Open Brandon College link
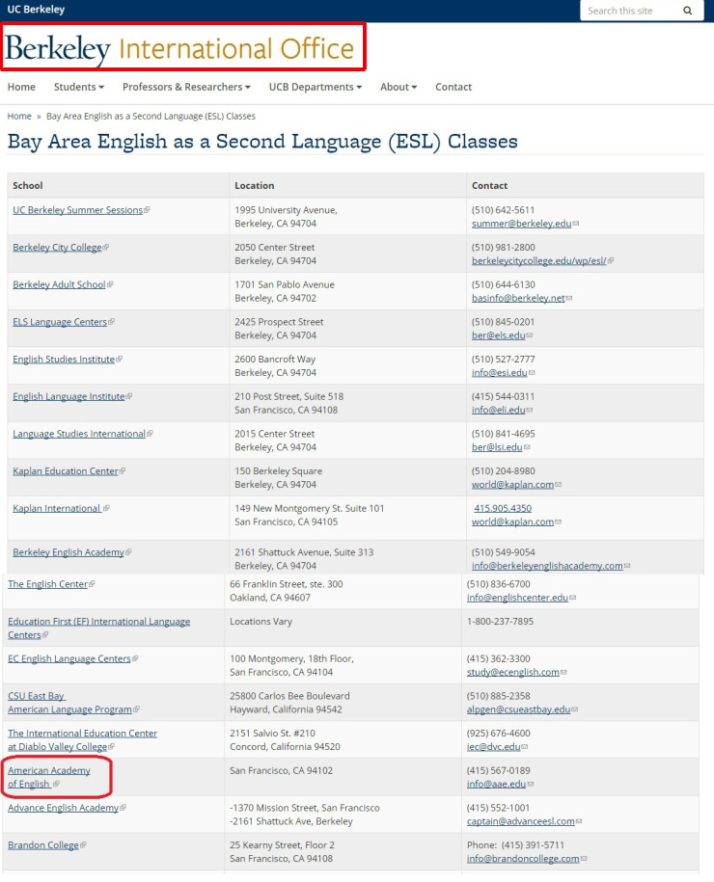The width and height of the screenshot is (714, 882). point(43,844)
